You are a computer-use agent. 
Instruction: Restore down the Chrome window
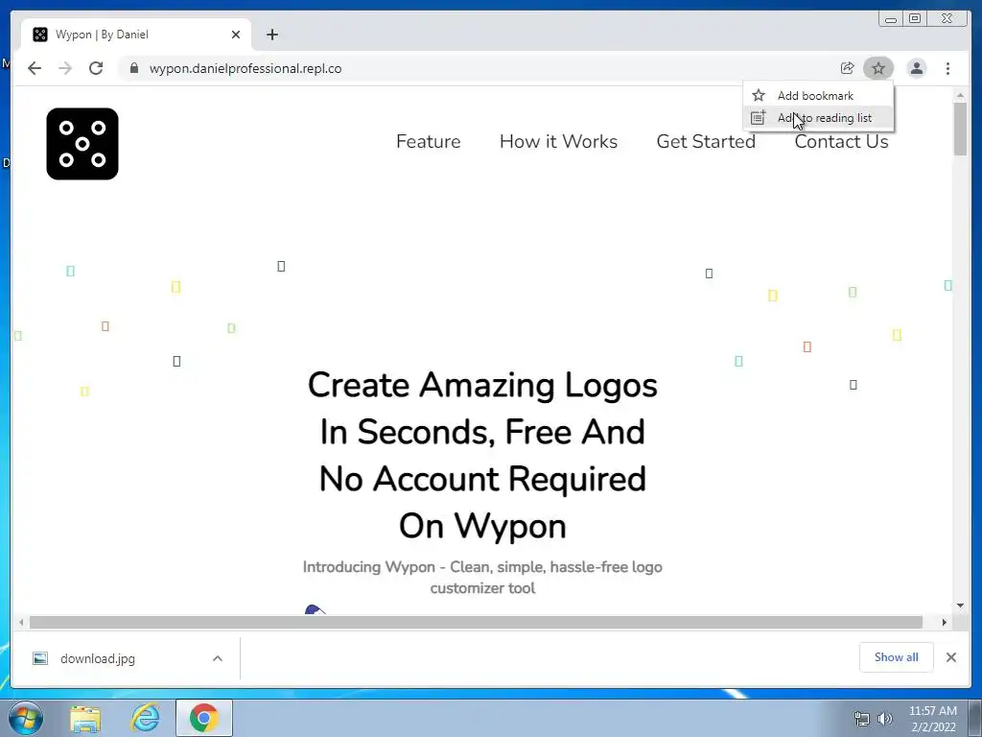pyautogui.click(x=915, y=19)
